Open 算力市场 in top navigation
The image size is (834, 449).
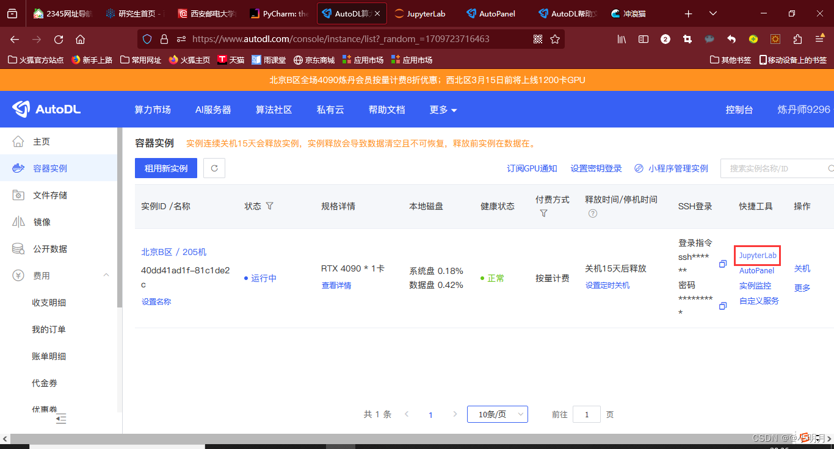point(153,110)
